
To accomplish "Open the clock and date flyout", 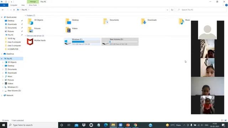I will point(214,125).
